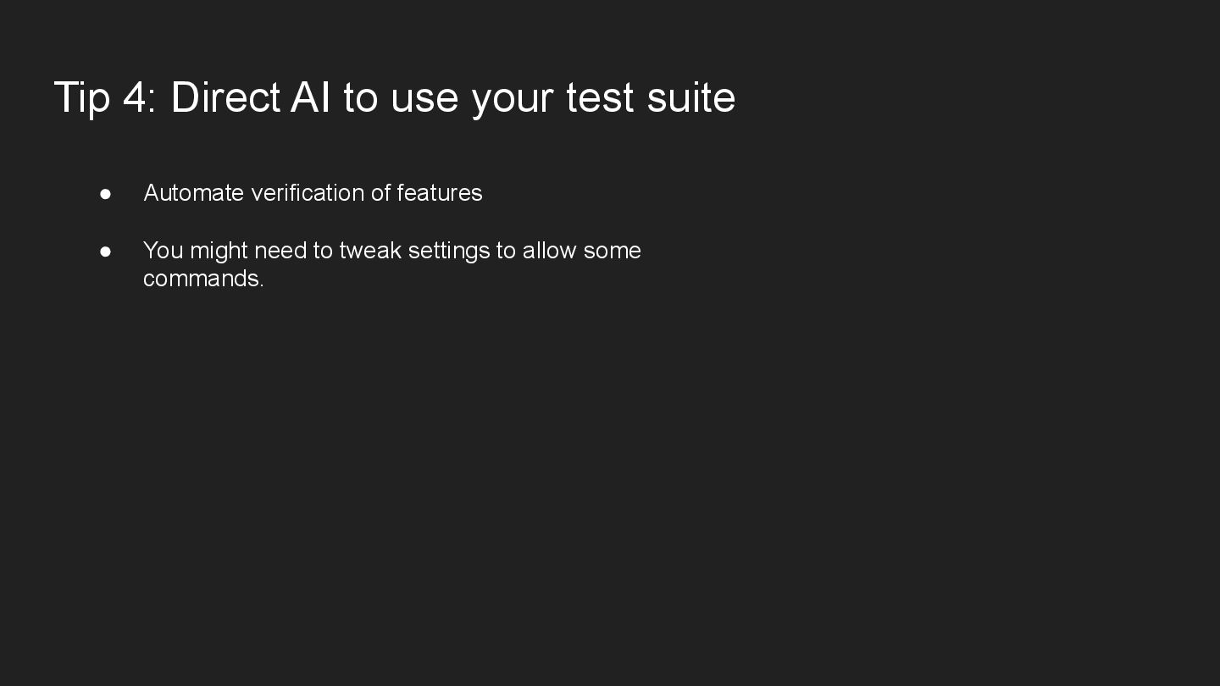
Task: Click the word "some" in second bullet
Action: 612,251
